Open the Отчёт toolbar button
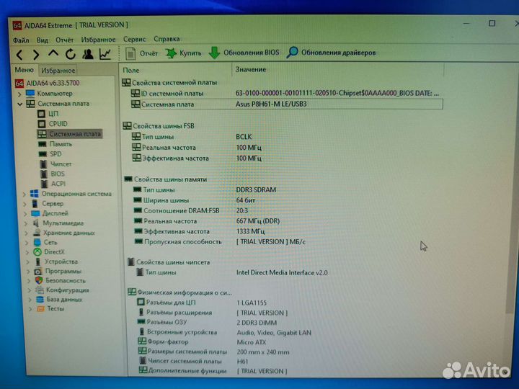The width and height of the screenshot is (519, 389). 141,53
